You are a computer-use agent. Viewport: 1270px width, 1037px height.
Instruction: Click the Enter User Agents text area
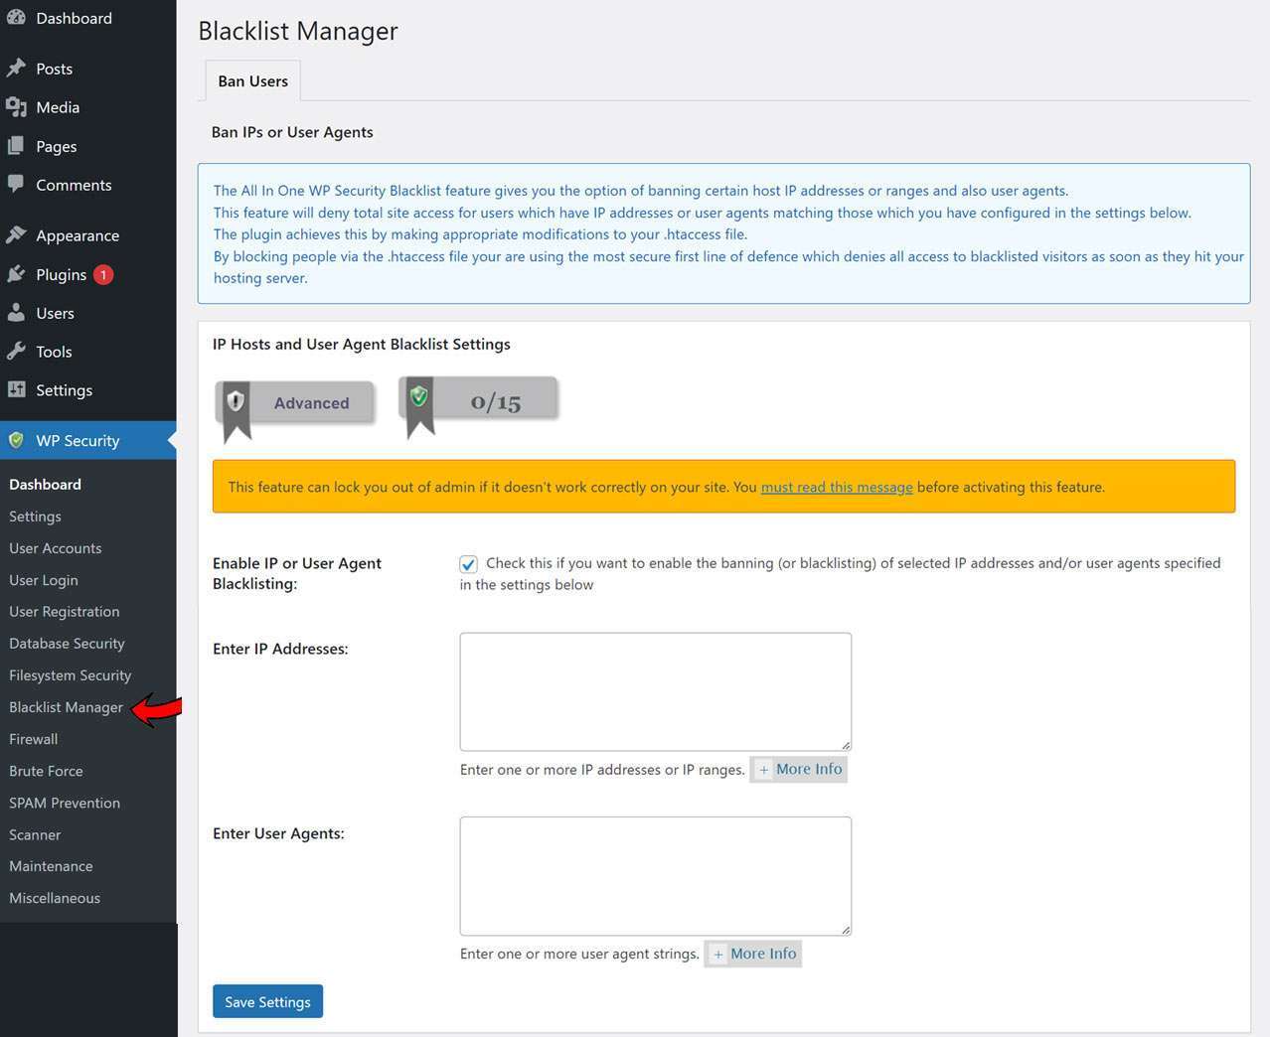tap(656, 876)
